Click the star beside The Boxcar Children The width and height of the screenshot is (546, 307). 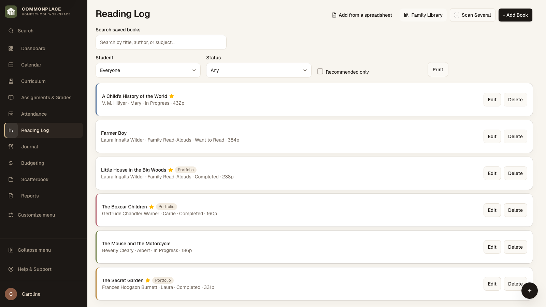[152, 207]
